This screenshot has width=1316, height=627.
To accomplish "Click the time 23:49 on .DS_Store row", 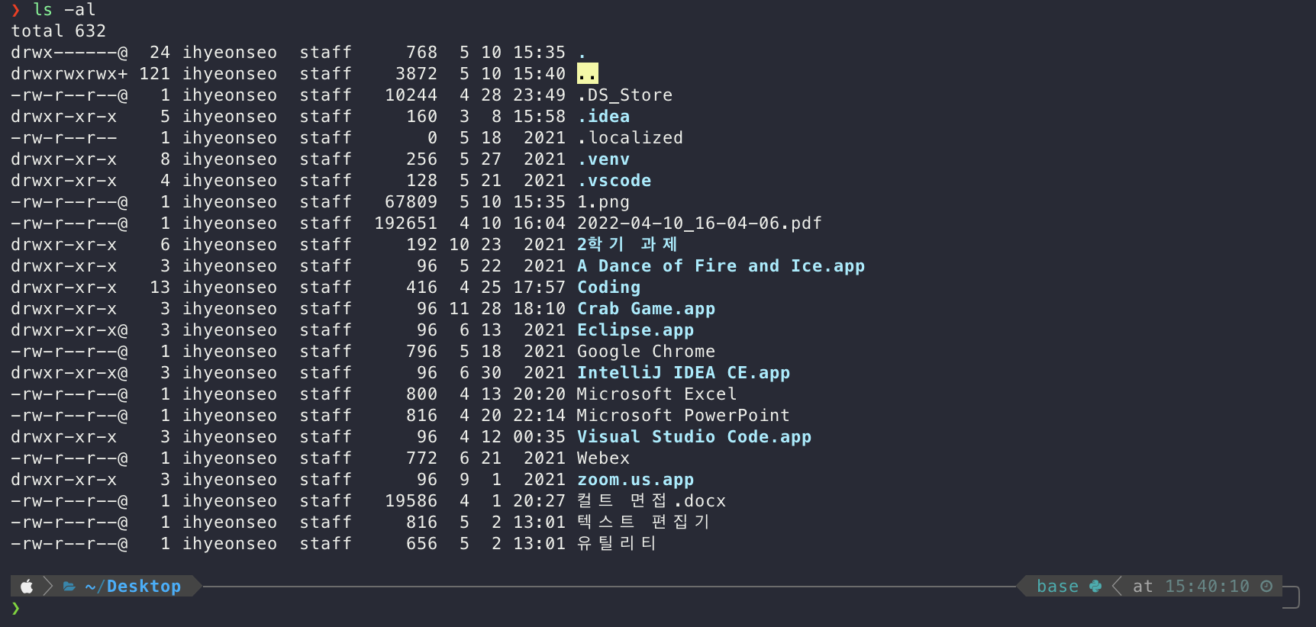I will click(x=540, y=95).
